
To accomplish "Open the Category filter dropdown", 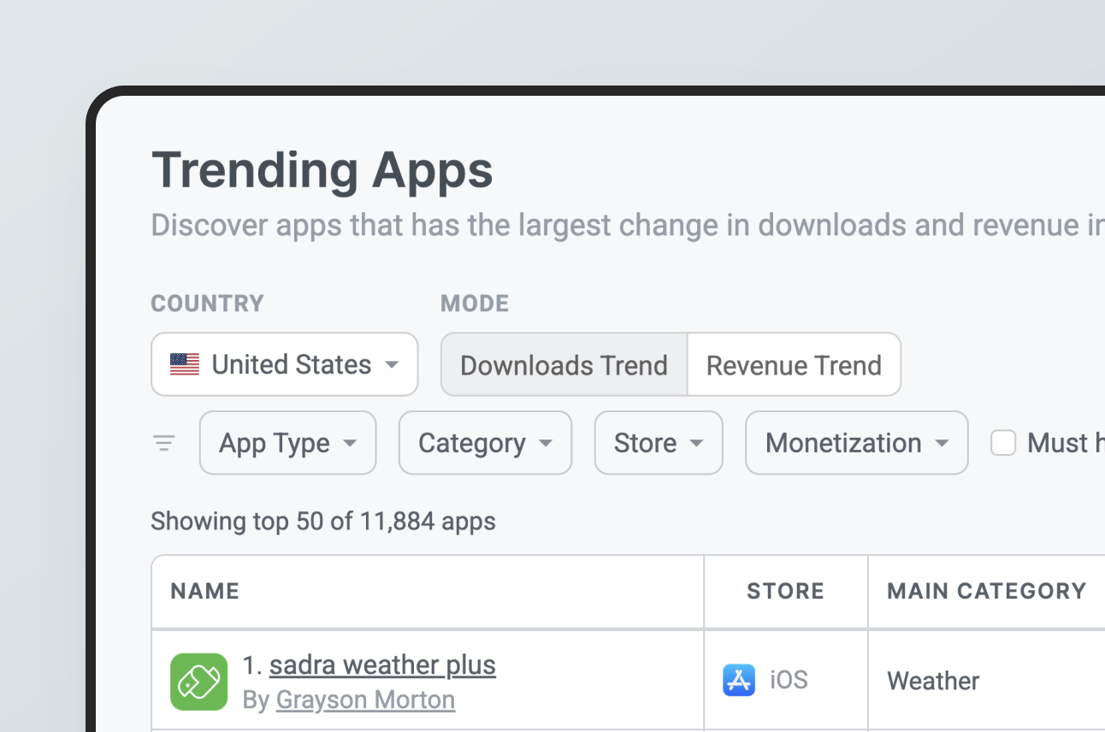I will (485, 443).
